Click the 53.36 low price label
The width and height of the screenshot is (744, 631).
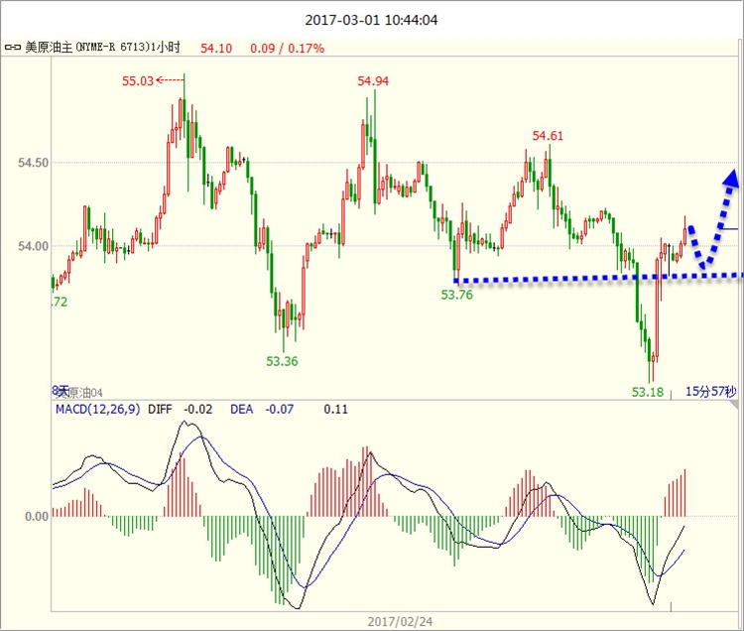(x=282, y=361)
